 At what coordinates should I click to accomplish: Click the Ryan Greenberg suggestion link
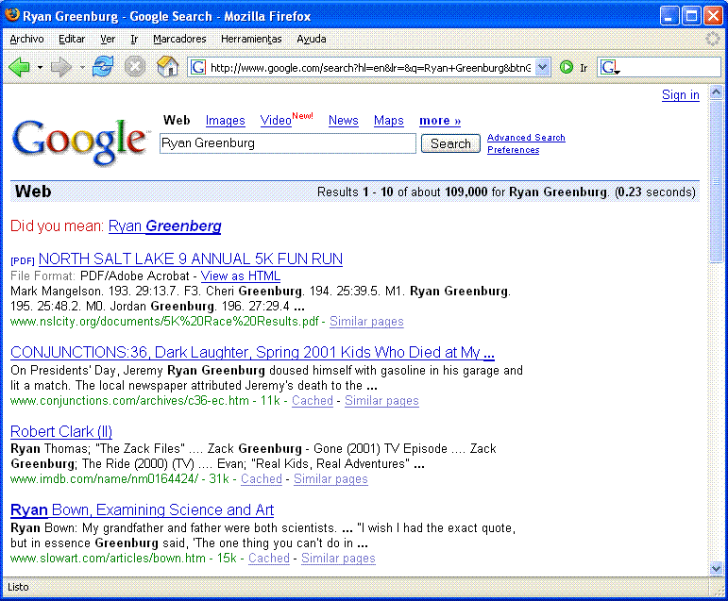(165, 226)
